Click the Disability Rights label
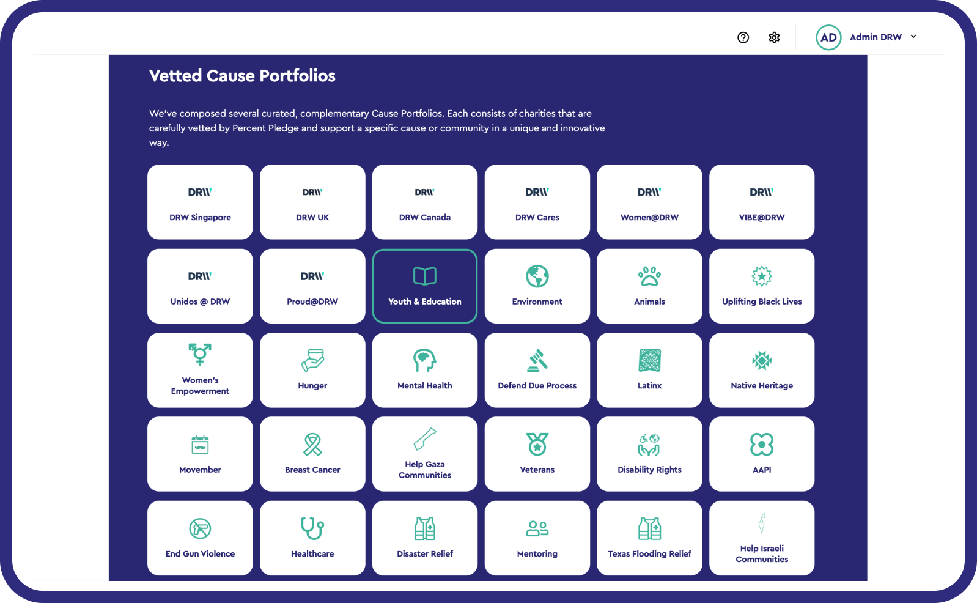The image size is (977, 603). (649, 470)
